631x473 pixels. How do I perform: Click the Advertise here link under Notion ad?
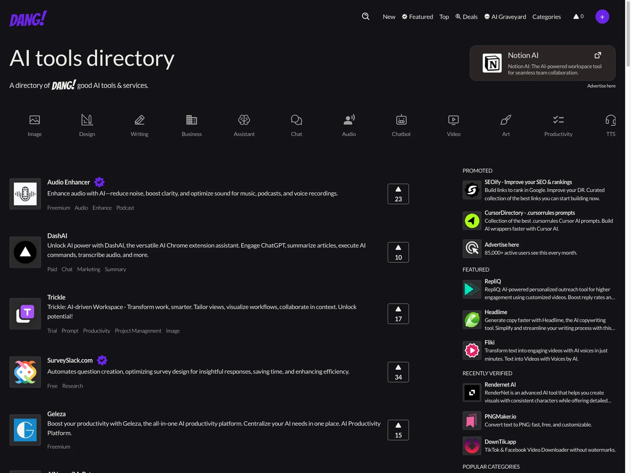[601, 86]
